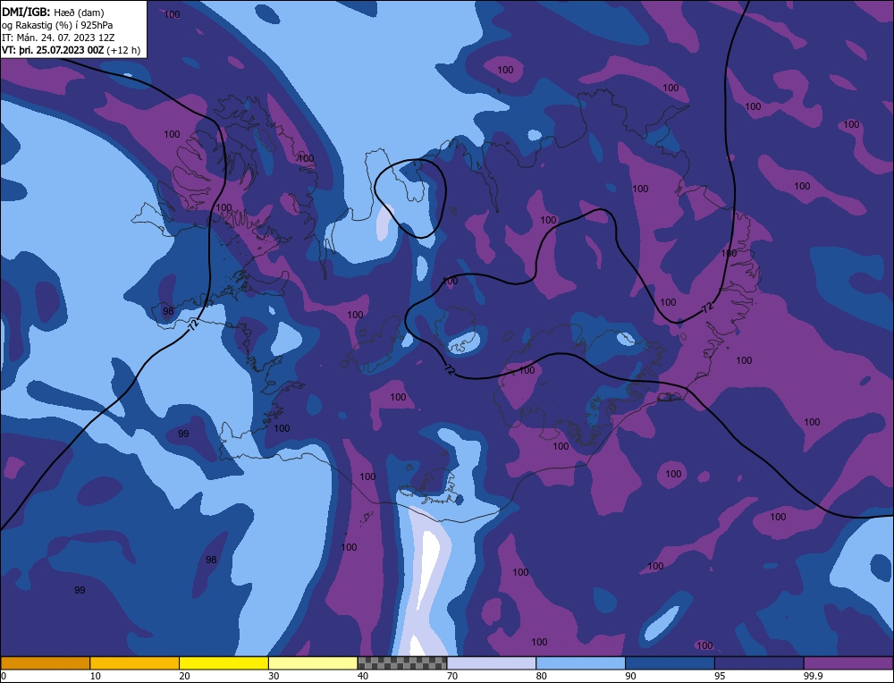Click the 'VT: þri. 25.07.2023 00Z (+12 h)' line

(72, 50)
